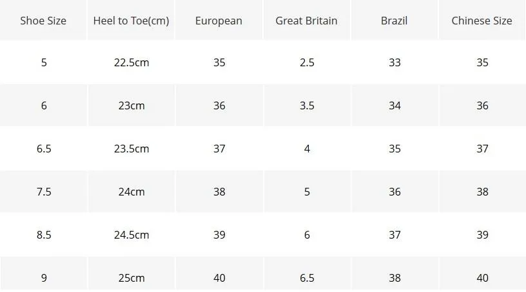Screen dimensions: 526x292
Task: Select the 23.5cm measurement cell
Action: coord(131,149)
